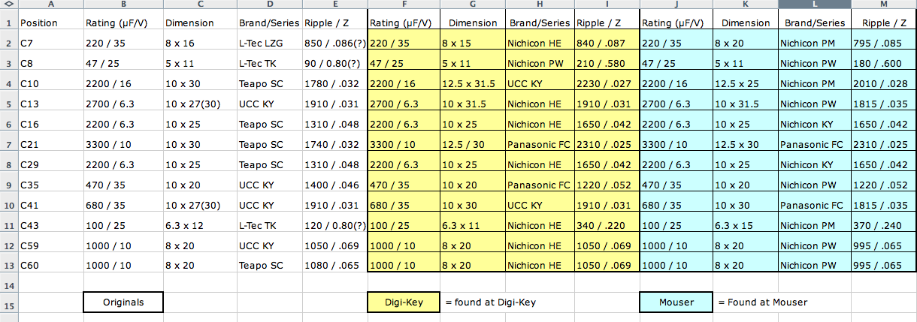Click the '= Found at Mouser' text cell
Image resolution: width=917 pixels, height=322 pixels.
pyautogui.click(x=762, y=302)
